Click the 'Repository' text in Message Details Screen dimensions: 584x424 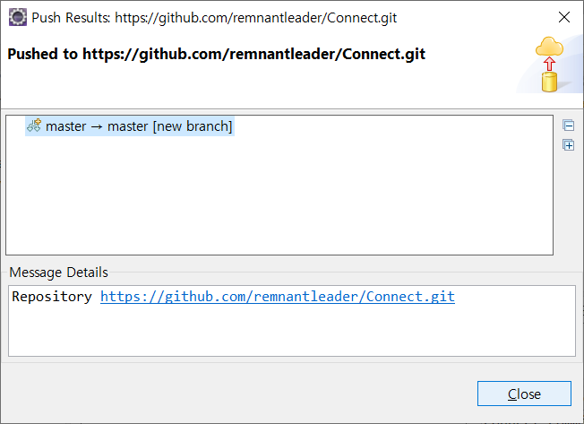[x=52, y=297]
